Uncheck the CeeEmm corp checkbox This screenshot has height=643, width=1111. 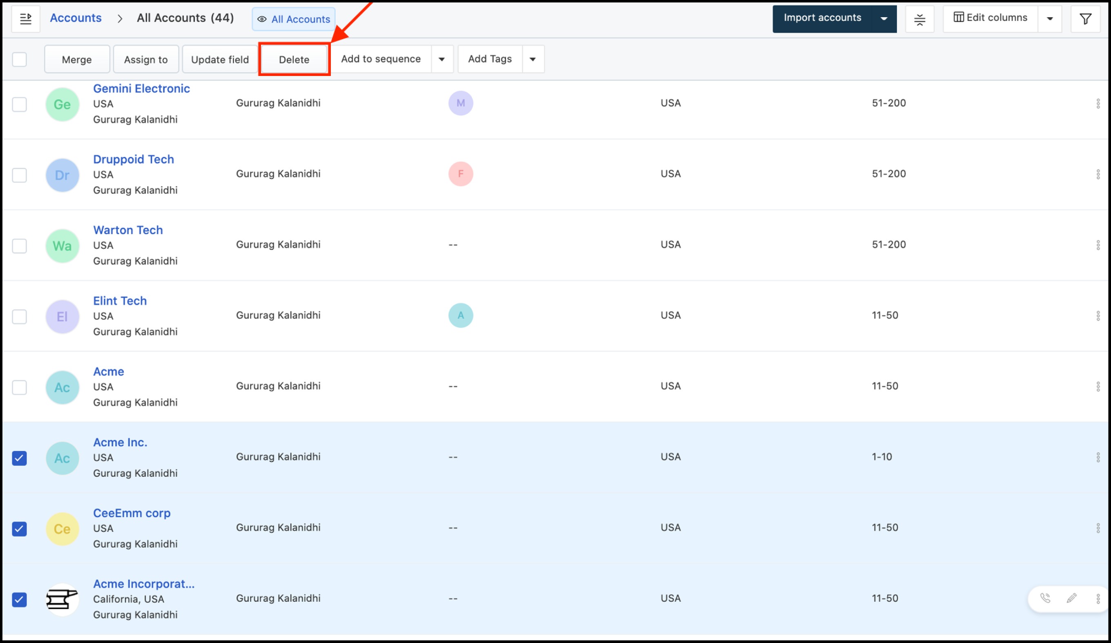[19, 528]
